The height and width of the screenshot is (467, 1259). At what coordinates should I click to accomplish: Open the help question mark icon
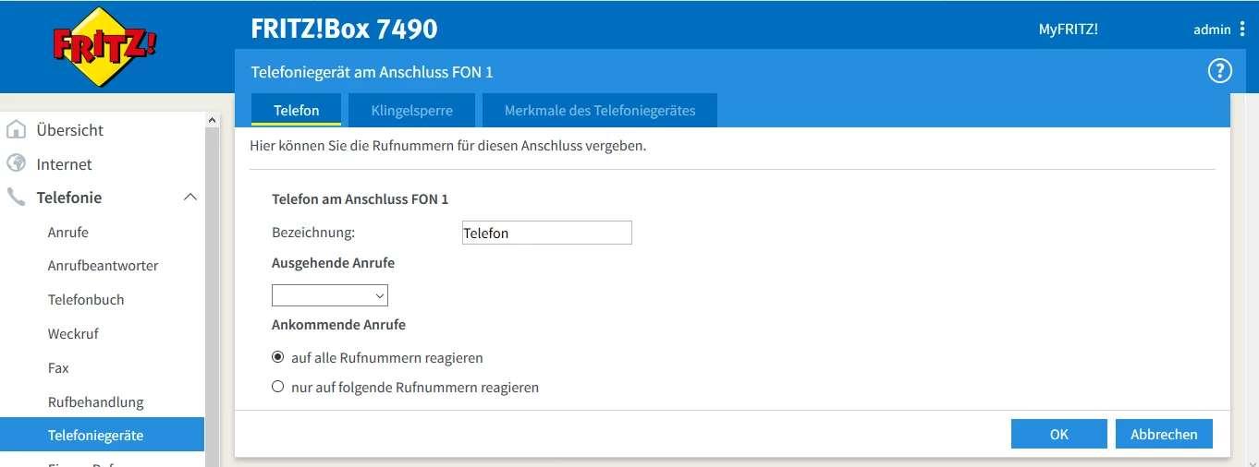pos(1220,71)
